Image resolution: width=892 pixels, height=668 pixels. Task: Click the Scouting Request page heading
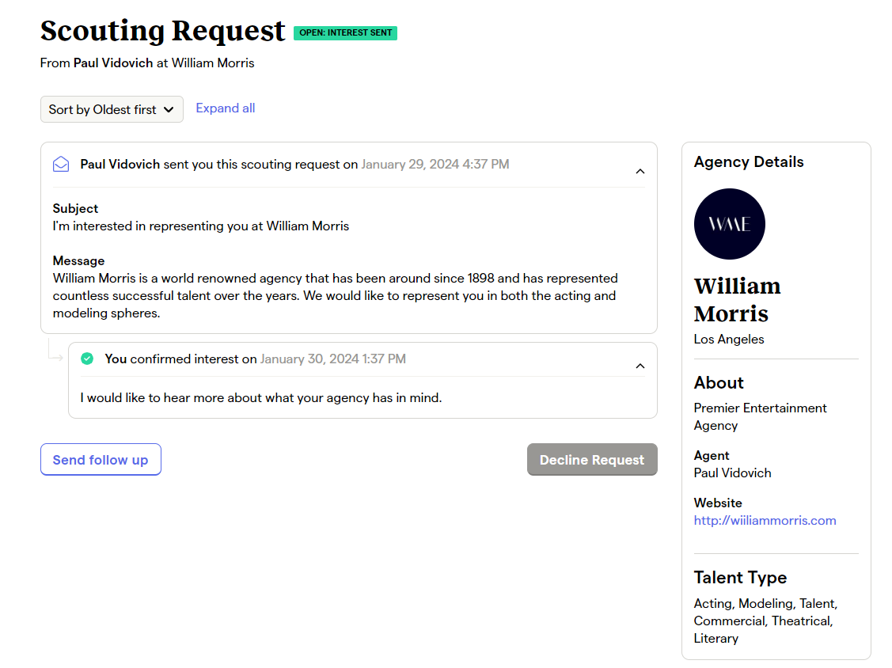pyautogui.click(x=163, y=31)
